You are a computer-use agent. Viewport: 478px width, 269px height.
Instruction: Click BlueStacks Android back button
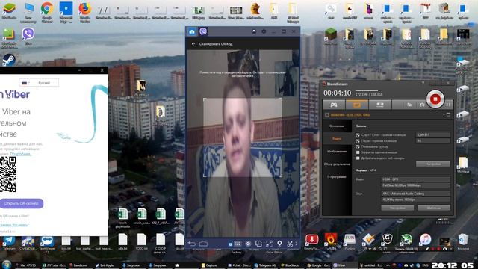[191, 244]
